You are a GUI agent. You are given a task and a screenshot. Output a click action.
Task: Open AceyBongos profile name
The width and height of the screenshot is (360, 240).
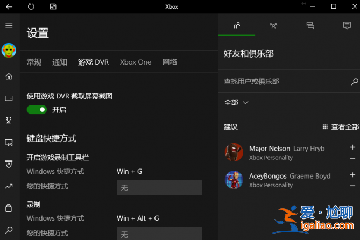pyautogui.click(x=267, y=176)
